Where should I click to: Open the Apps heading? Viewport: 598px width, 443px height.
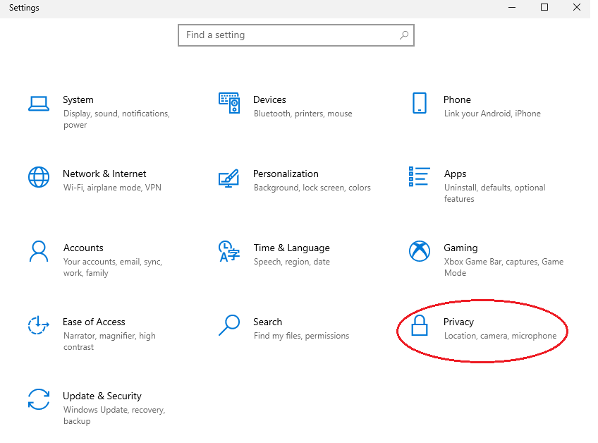pos(455,174)
